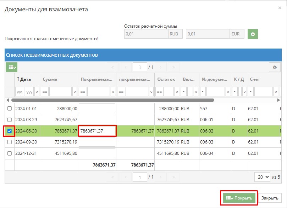Screen dimensions: 287x208
Task: Uncheck the 2024-06-30 document row
Action: (x=10, y=131)
